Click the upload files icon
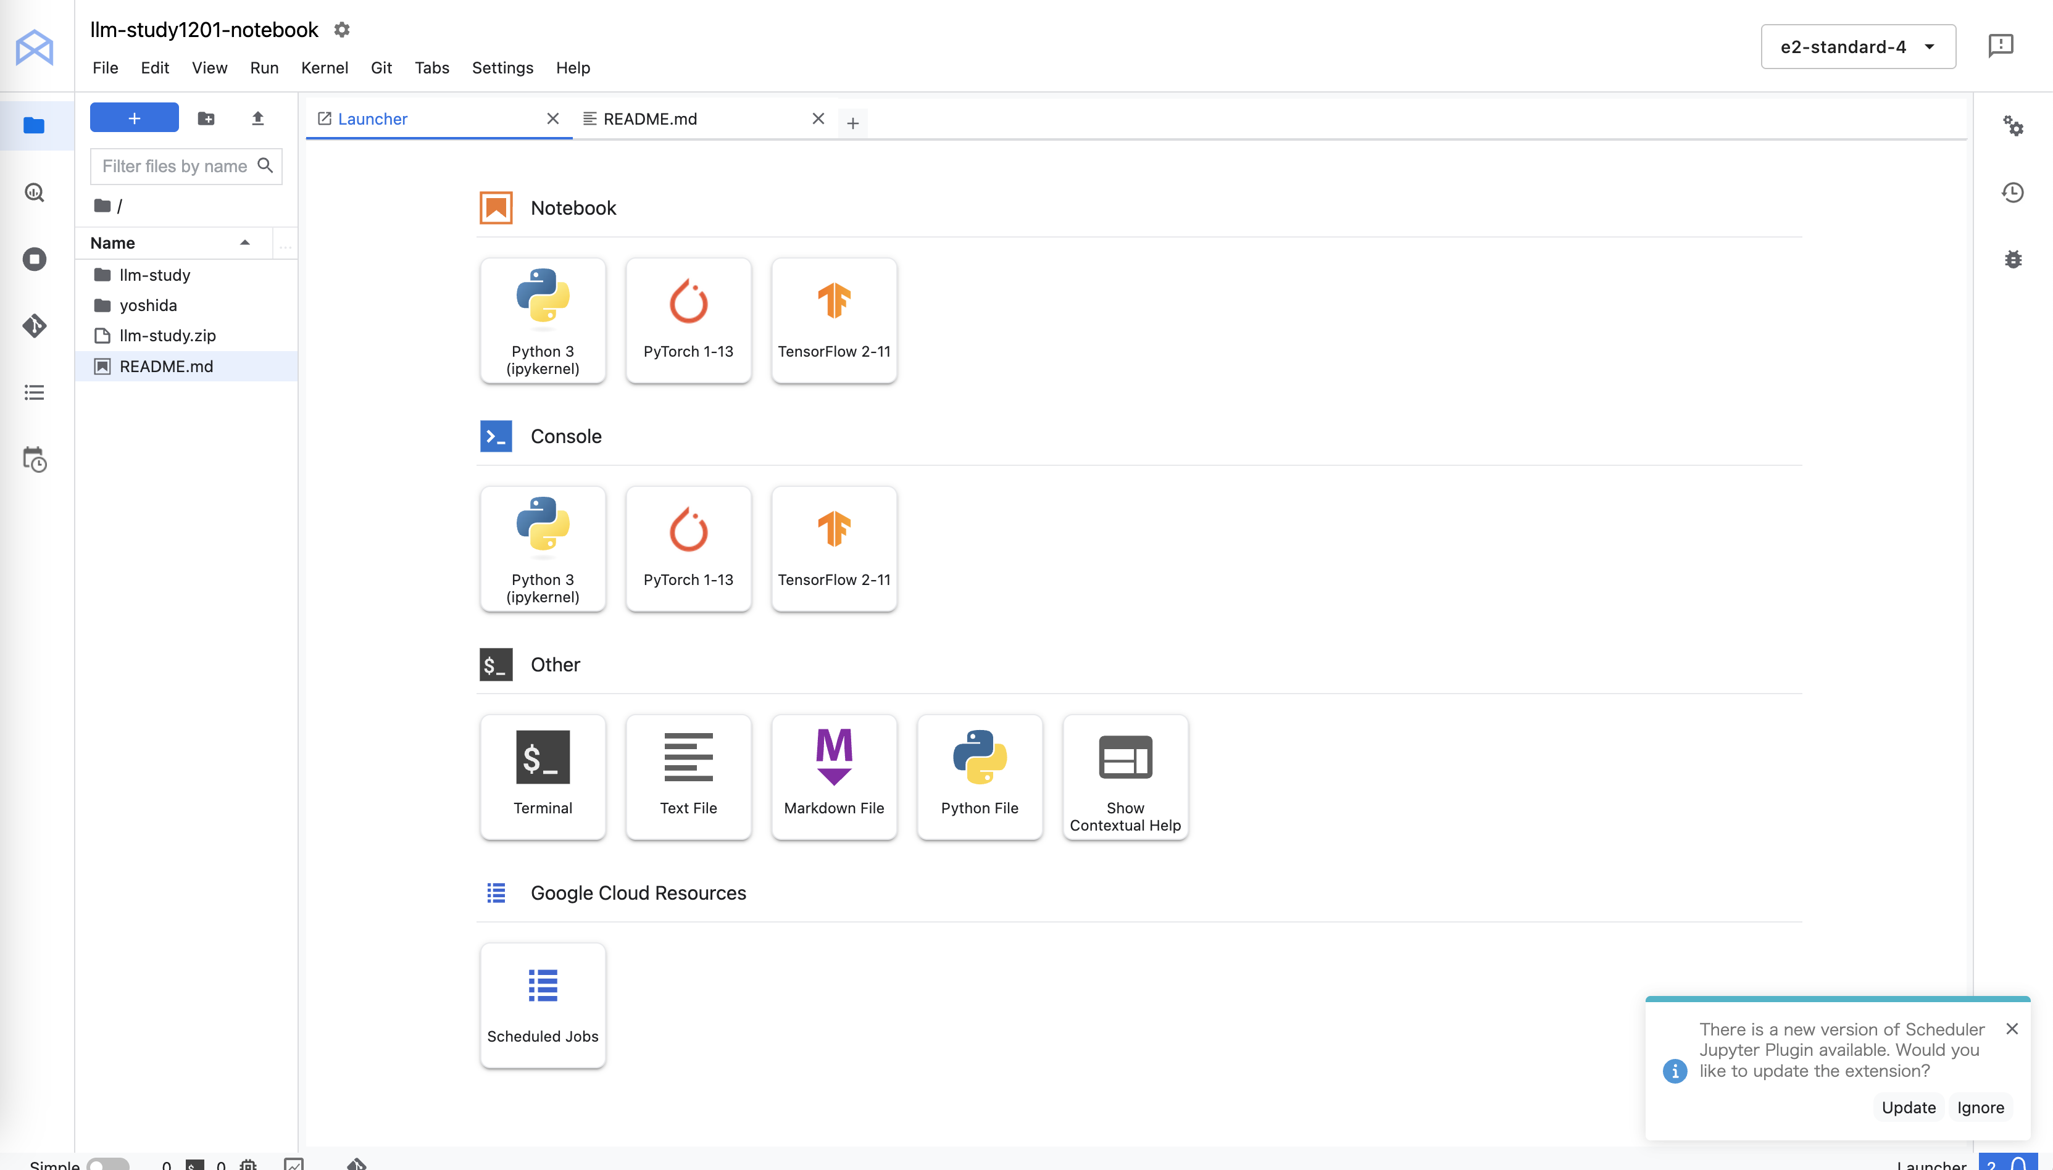This screenshot has height=1170, width=2053. click(x=257, y=119)
